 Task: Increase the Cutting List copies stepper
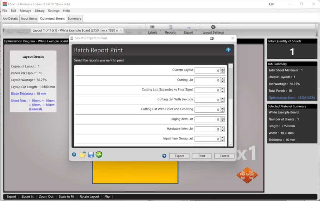[222, 79]
